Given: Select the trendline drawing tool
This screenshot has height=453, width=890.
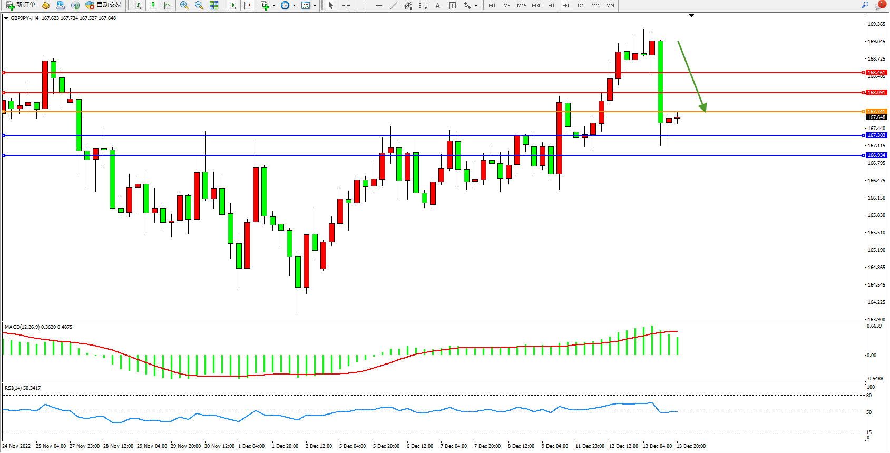Looking at the screenshot, I should [x=394, y=5].
